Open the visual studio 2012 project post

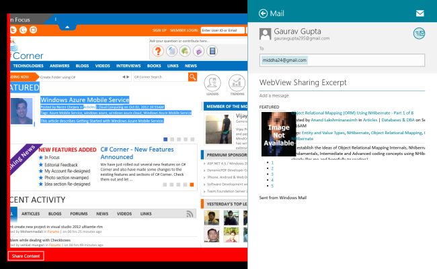point(56,227)
